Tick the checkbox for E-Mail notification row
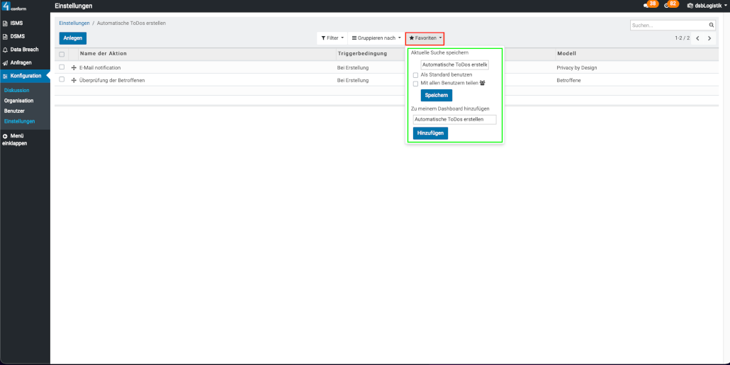 [62, 67]
